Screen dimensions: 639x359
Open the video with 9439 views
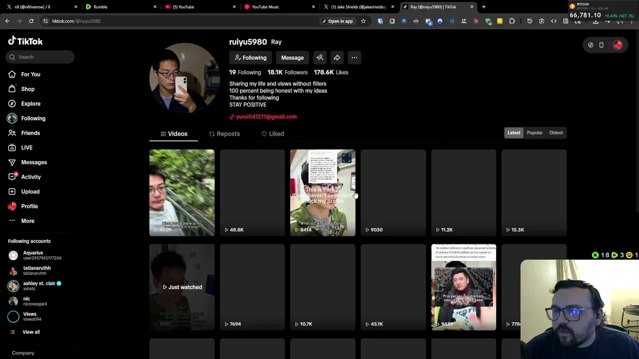[463, 287]
